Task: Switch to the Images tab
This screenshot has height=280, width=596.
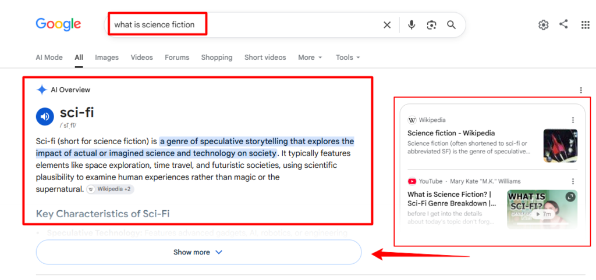Action: 107,58
